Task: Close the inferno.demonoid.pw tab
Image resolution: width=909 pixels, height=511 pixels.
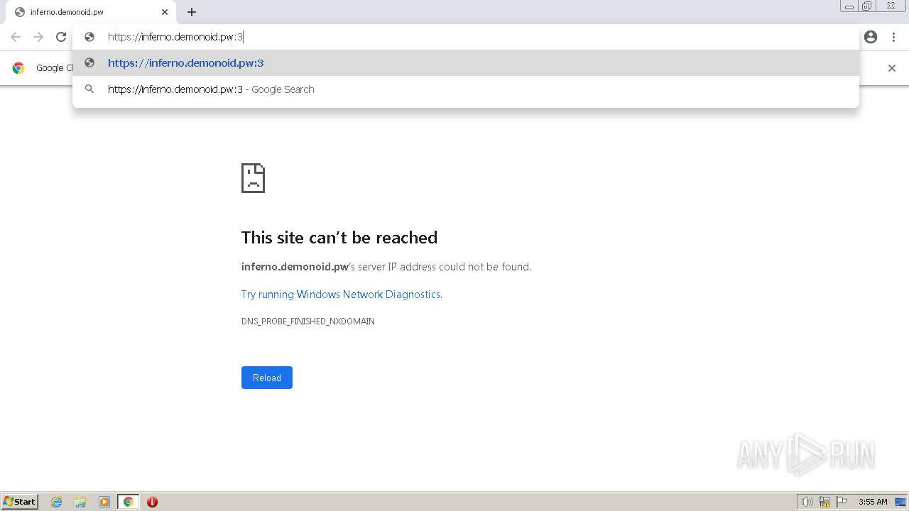Action: pos(165,12)
